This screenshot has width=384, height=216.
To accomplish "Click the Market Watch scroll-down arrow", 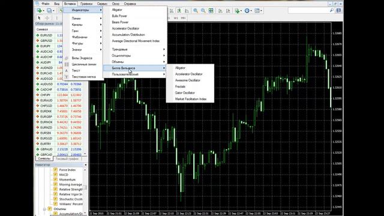I will [85, 154].
